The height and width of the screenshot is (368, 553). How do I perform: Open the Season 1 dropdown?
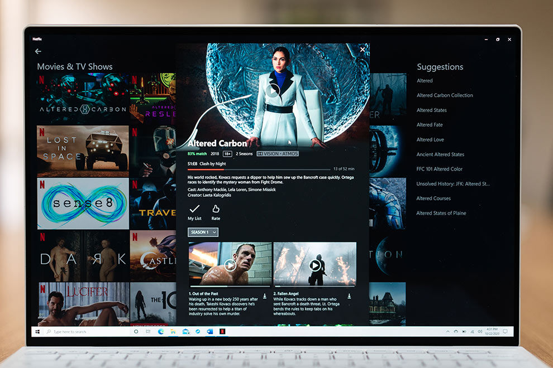point(203,232)
